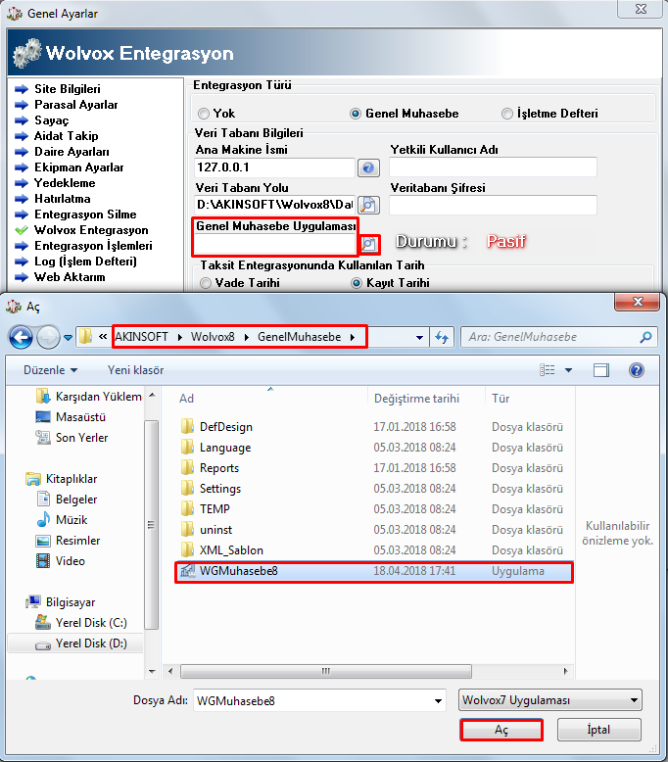668x762 pixels.
Task: Select Daire Ayarları in sidebar
Action: point(72,152)
